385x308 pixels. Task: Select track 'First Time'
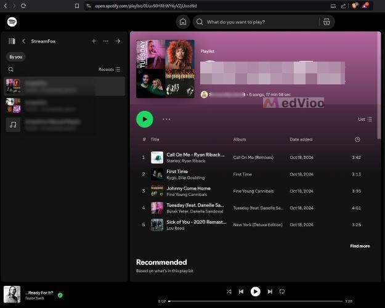(x=177, y=171)
